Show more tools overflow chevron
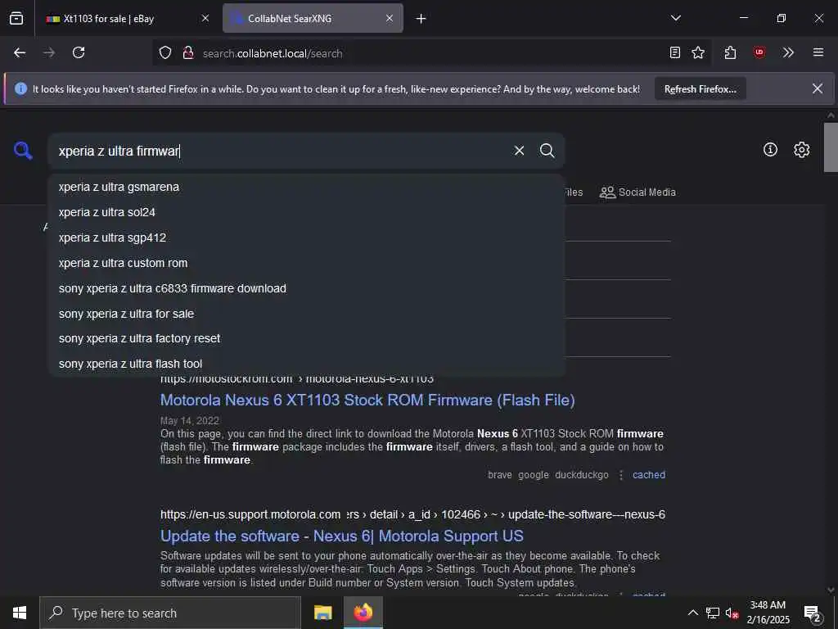 tap(788, 52)
